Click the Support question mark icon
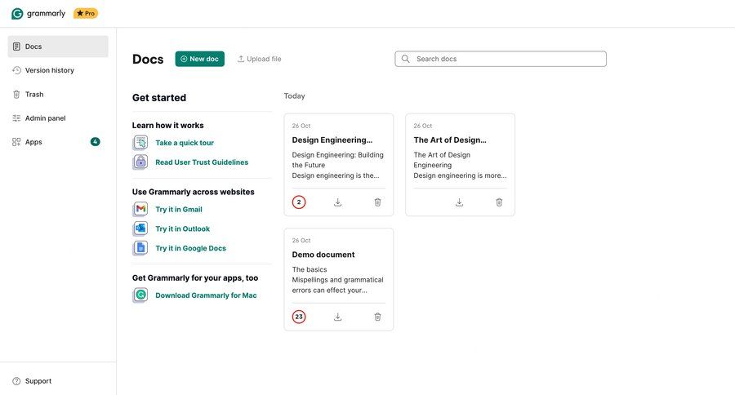This screenshot has height=395, width=735. tap(16, 381)
